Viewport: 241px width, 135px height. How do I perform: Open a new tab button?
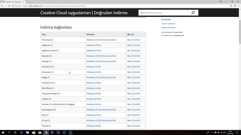point(29,2)
